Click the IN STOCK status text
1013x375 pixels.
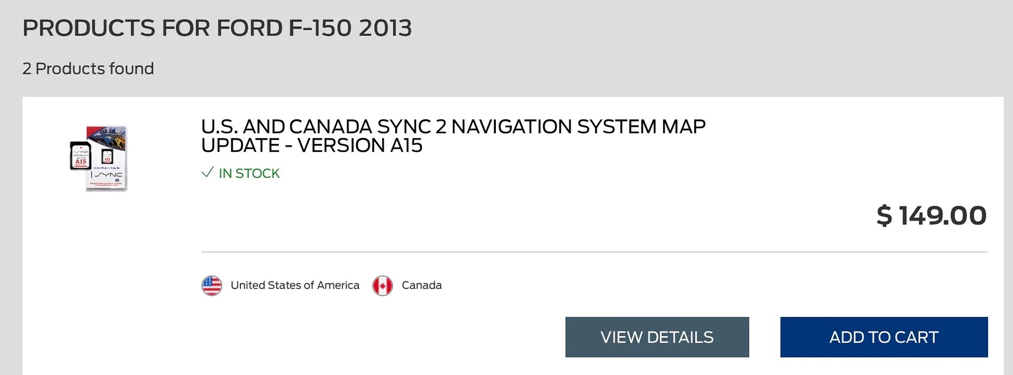(249, 174)
